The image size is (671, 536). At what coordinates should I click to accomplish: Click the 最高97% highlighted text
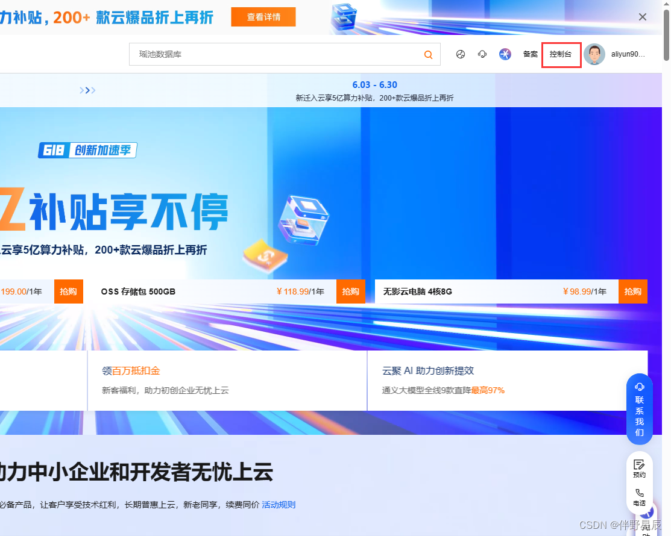(x=488, y=390)
